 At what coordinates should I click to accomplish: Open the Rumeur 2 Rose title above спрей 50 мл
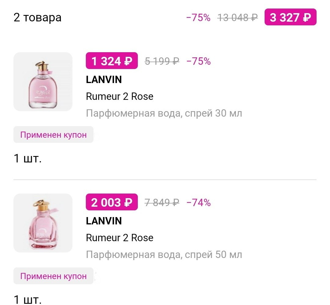(119, 238)
